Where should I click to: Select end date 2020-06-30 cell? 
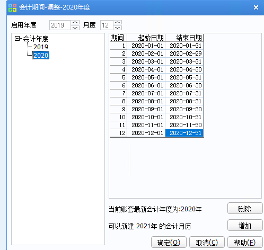click(184, 85)
